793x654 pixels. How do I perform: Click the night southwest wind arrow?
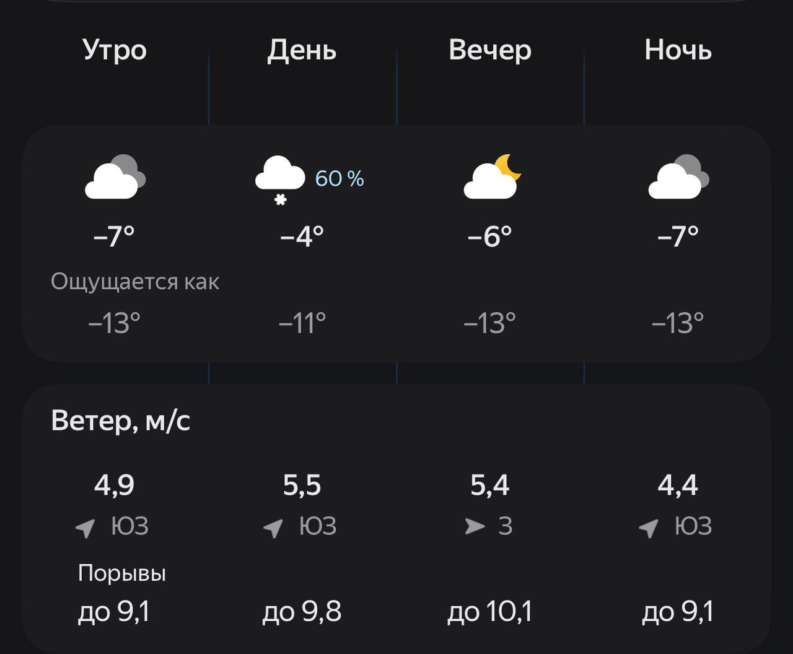[x=649, y=528]
